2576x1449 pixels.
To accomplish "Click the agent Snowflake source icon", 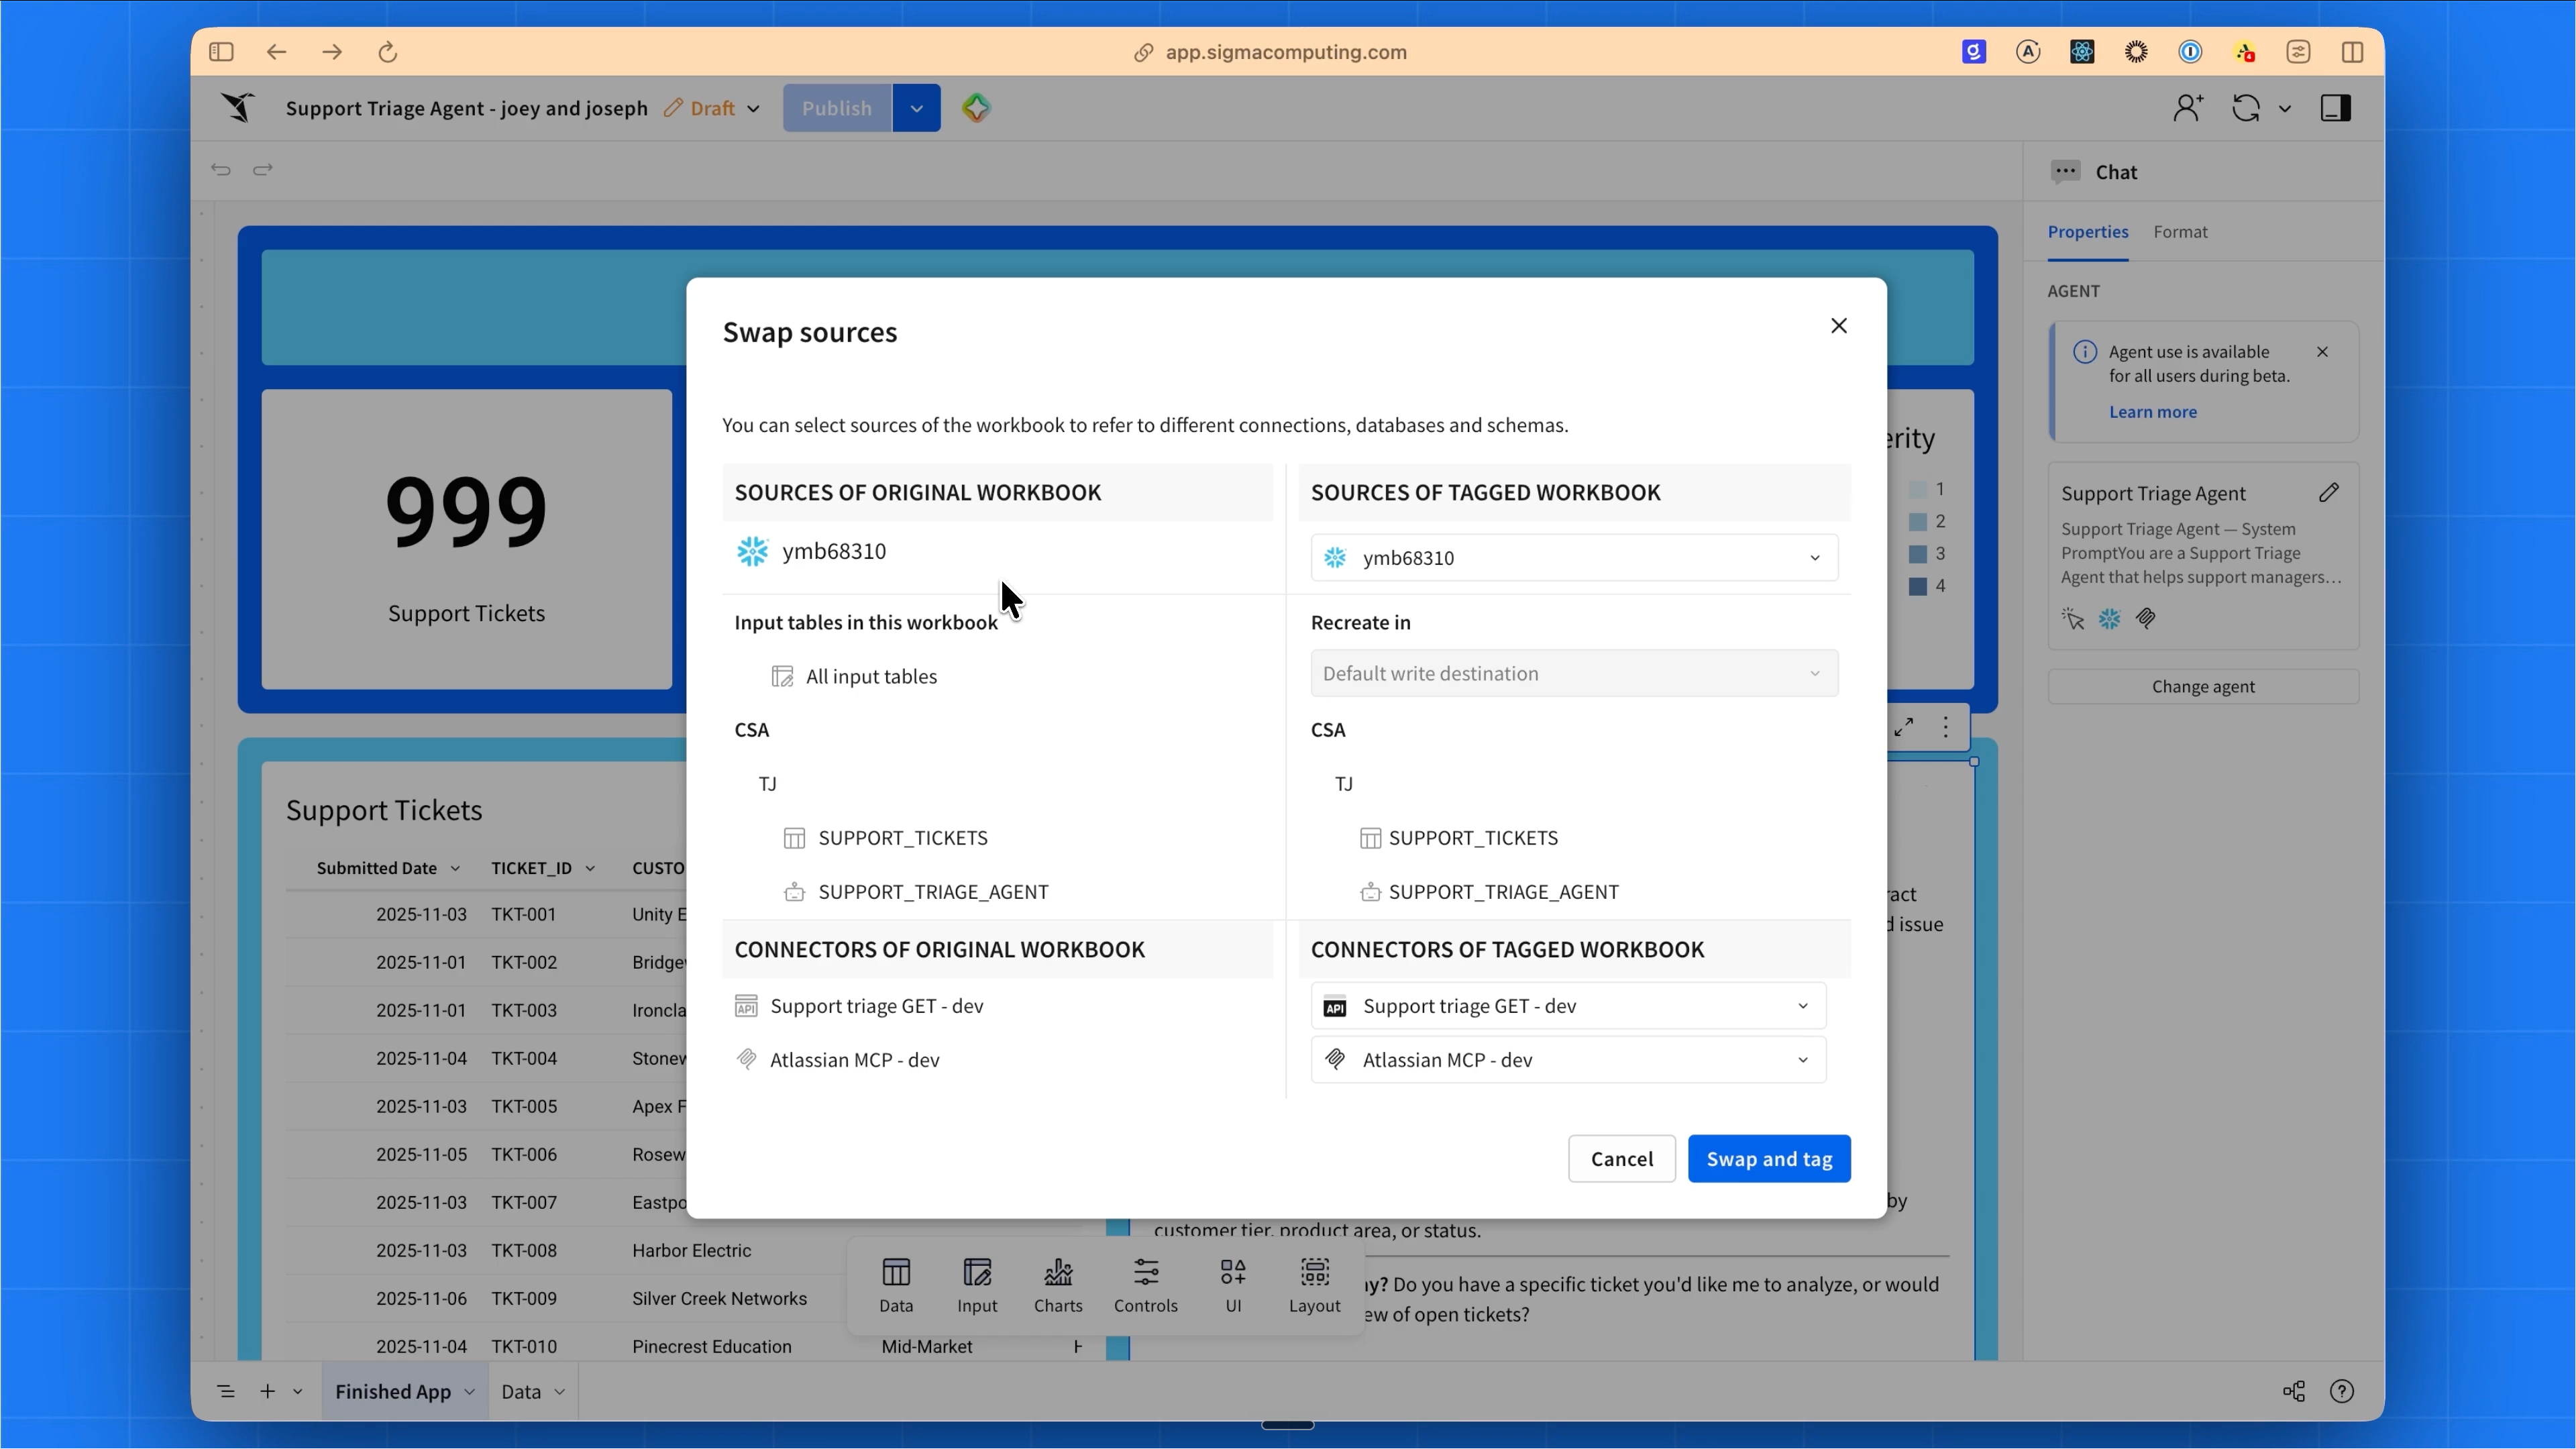I will tap(2109, 619).
